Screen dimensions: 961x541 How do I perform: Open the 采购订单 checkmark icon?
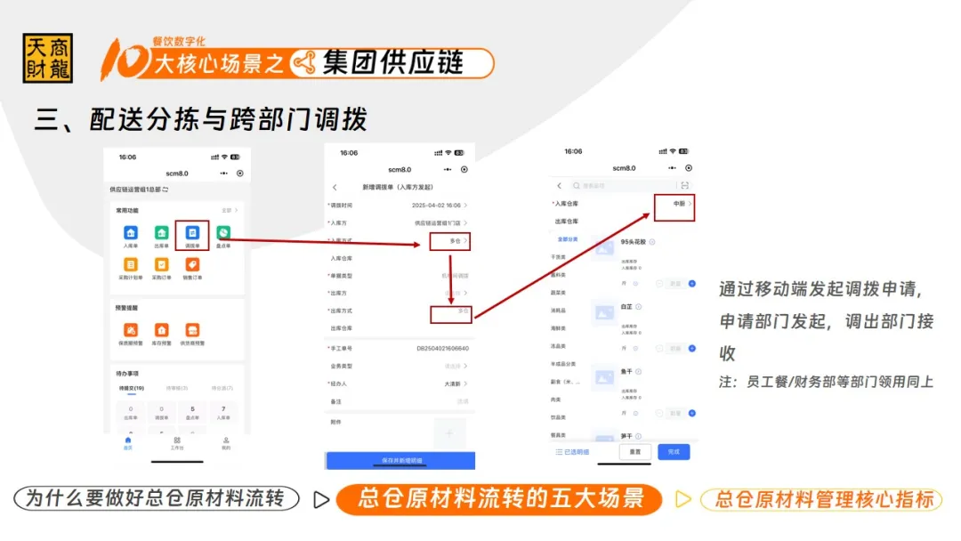pyautogui.click(x=161, y=264)
